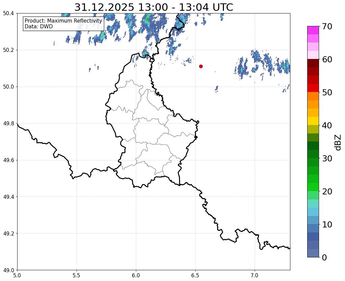This screenshot has height=281, width=345.
Task: Pick the bright red 50 dBZ colorbar swatch
Action: pos(313,88)
